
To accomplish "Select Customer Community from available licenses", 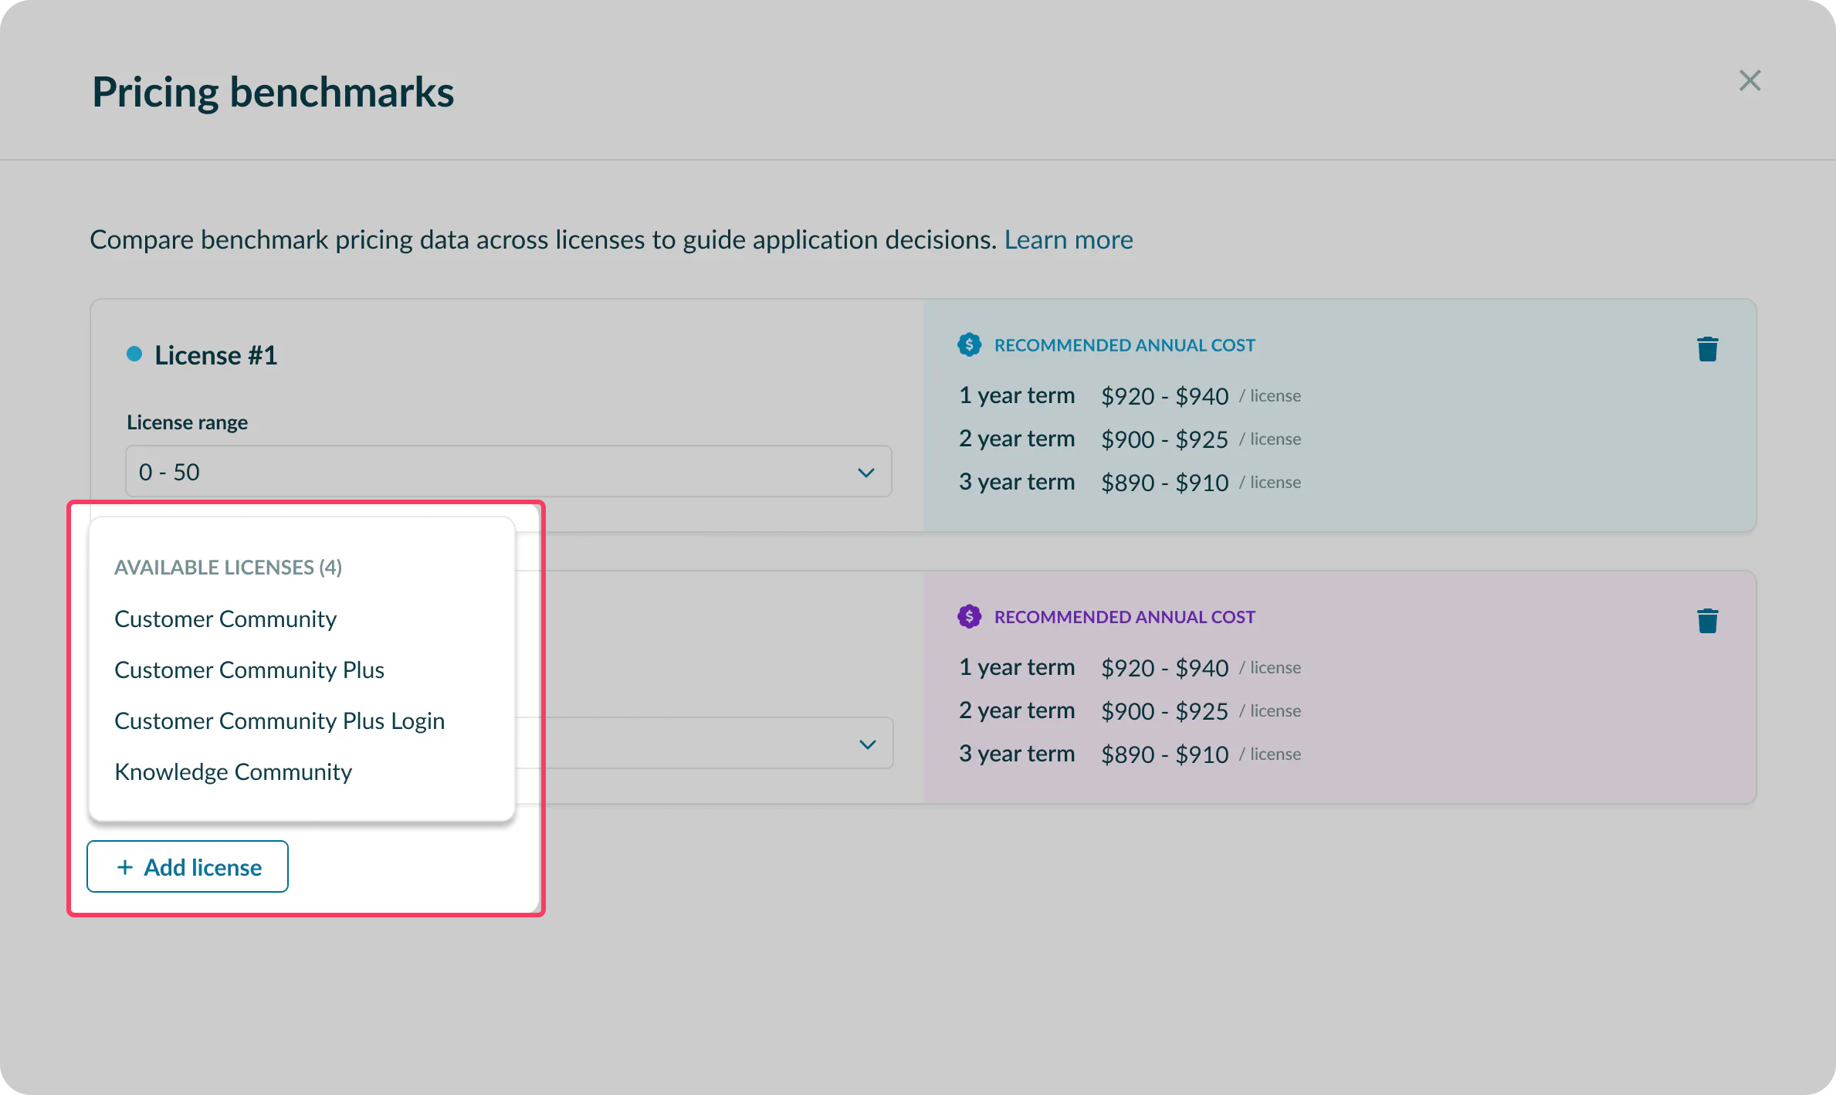I will click(225, 619).
